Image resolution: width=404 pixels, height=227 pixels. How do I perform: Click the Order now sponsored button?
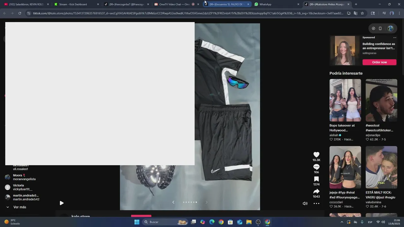click(x=379, y=62)
